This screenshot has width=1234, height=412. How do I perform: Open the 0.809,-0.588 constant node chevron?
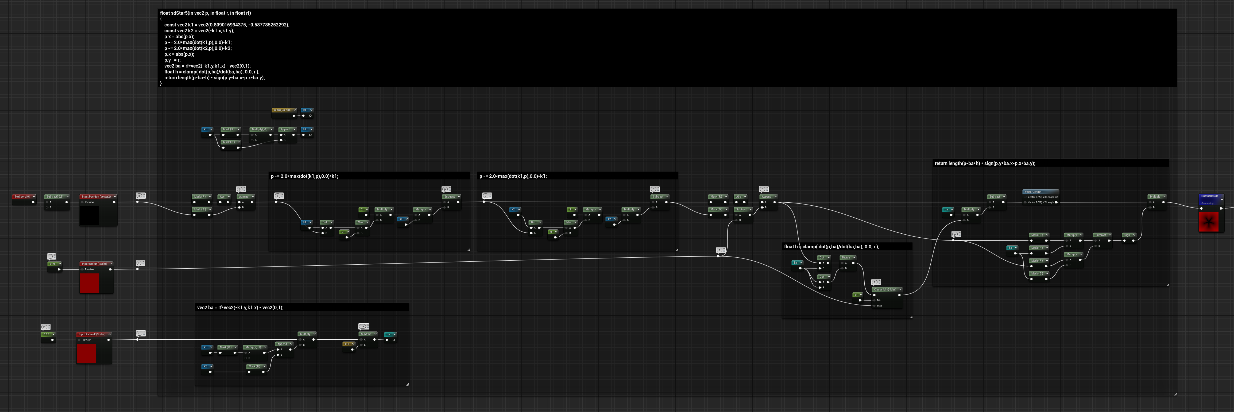[x=295, y=110]
